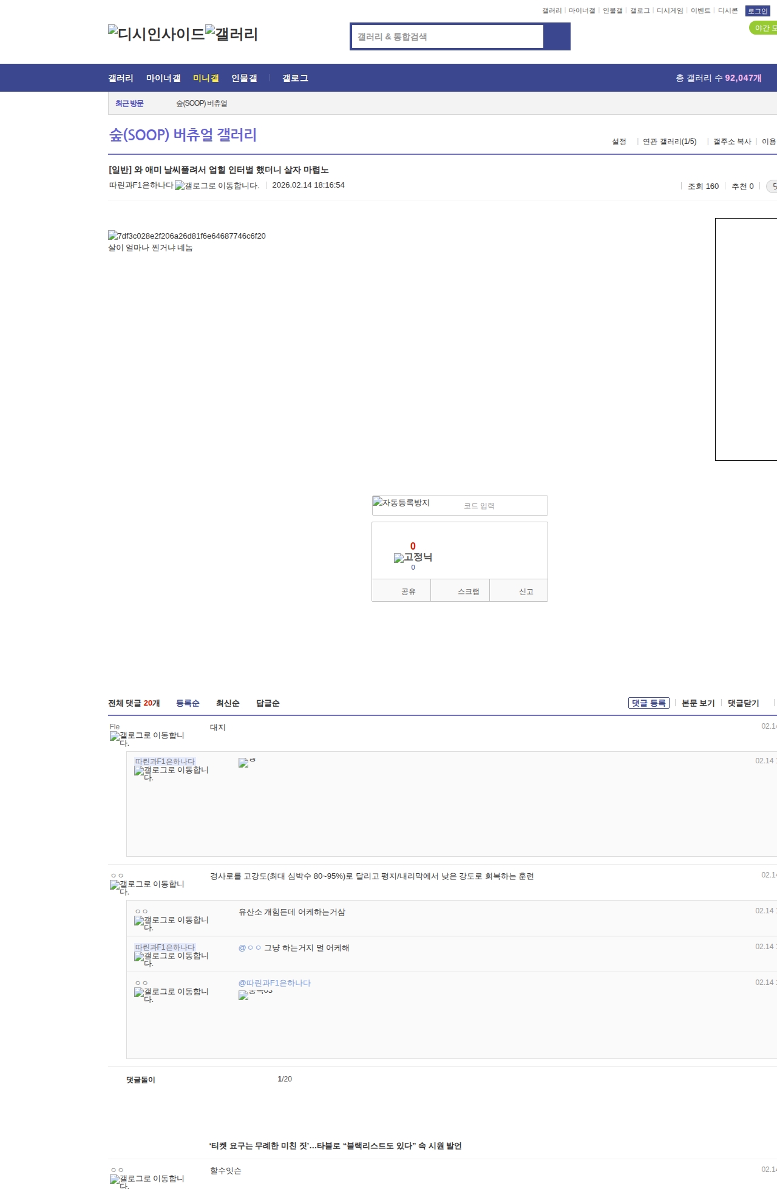Open 갤로그 in the top utility links

pos(640,11)
